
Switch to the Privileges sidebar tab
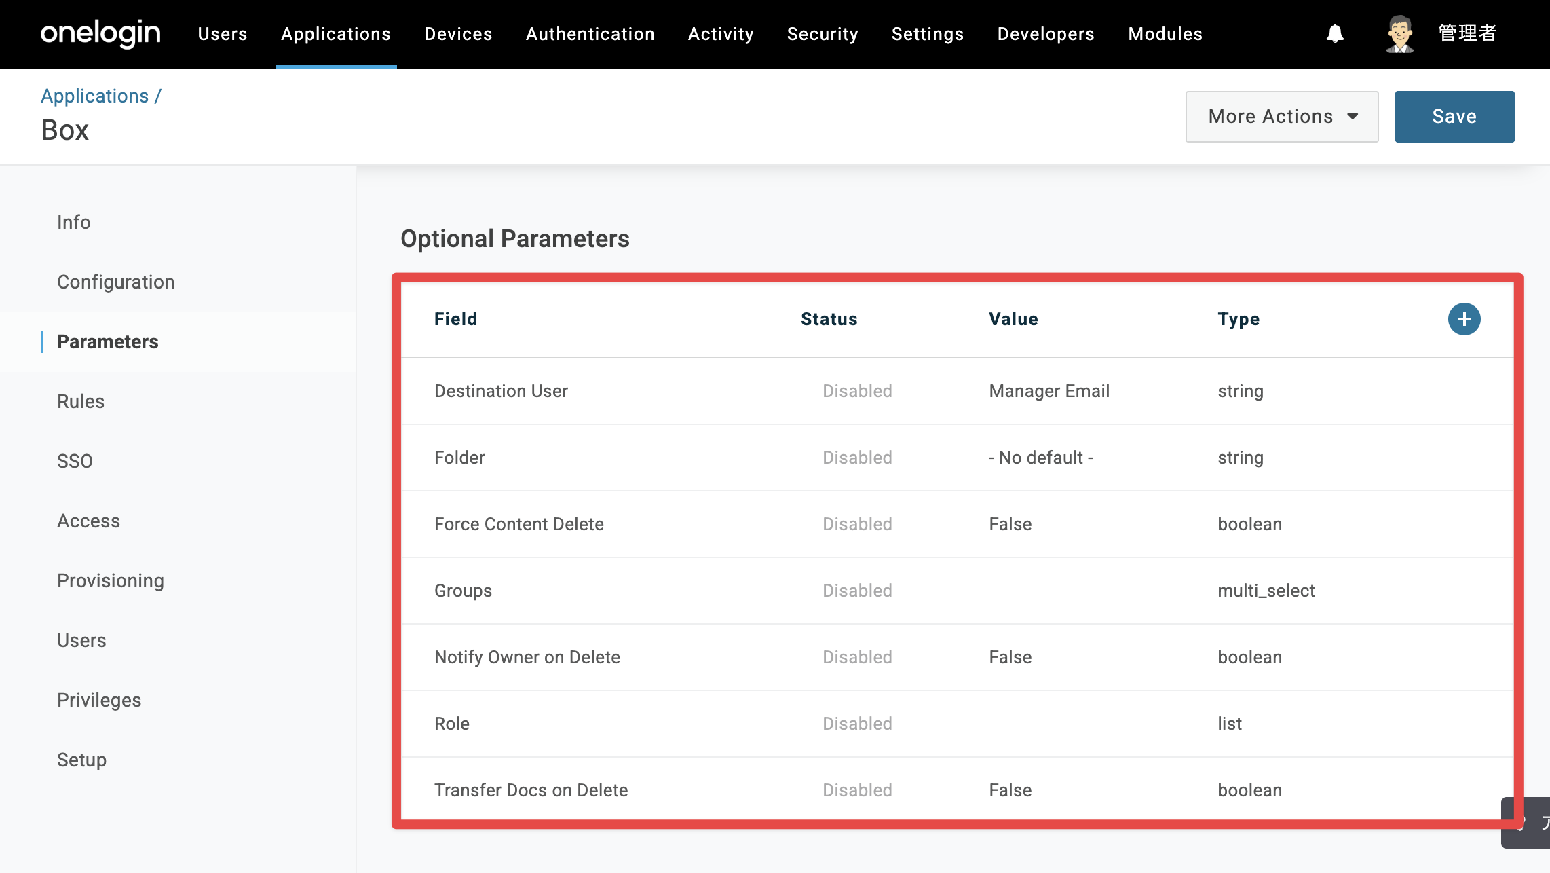[99, 700]
